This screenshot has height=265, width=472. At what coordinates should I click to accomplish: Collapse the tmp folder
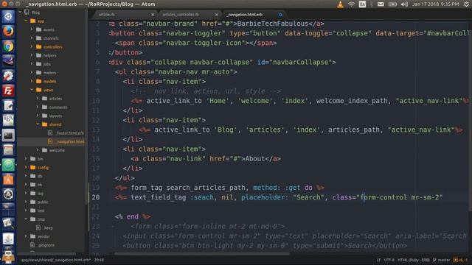point(27,219)
